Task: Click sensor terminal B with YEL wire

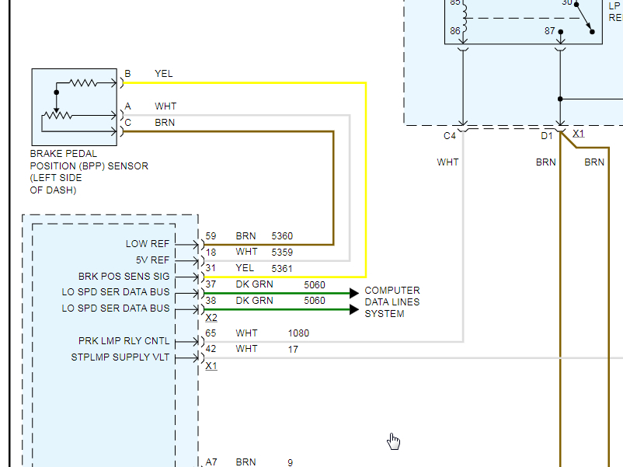Action: [x=127, y=75]
